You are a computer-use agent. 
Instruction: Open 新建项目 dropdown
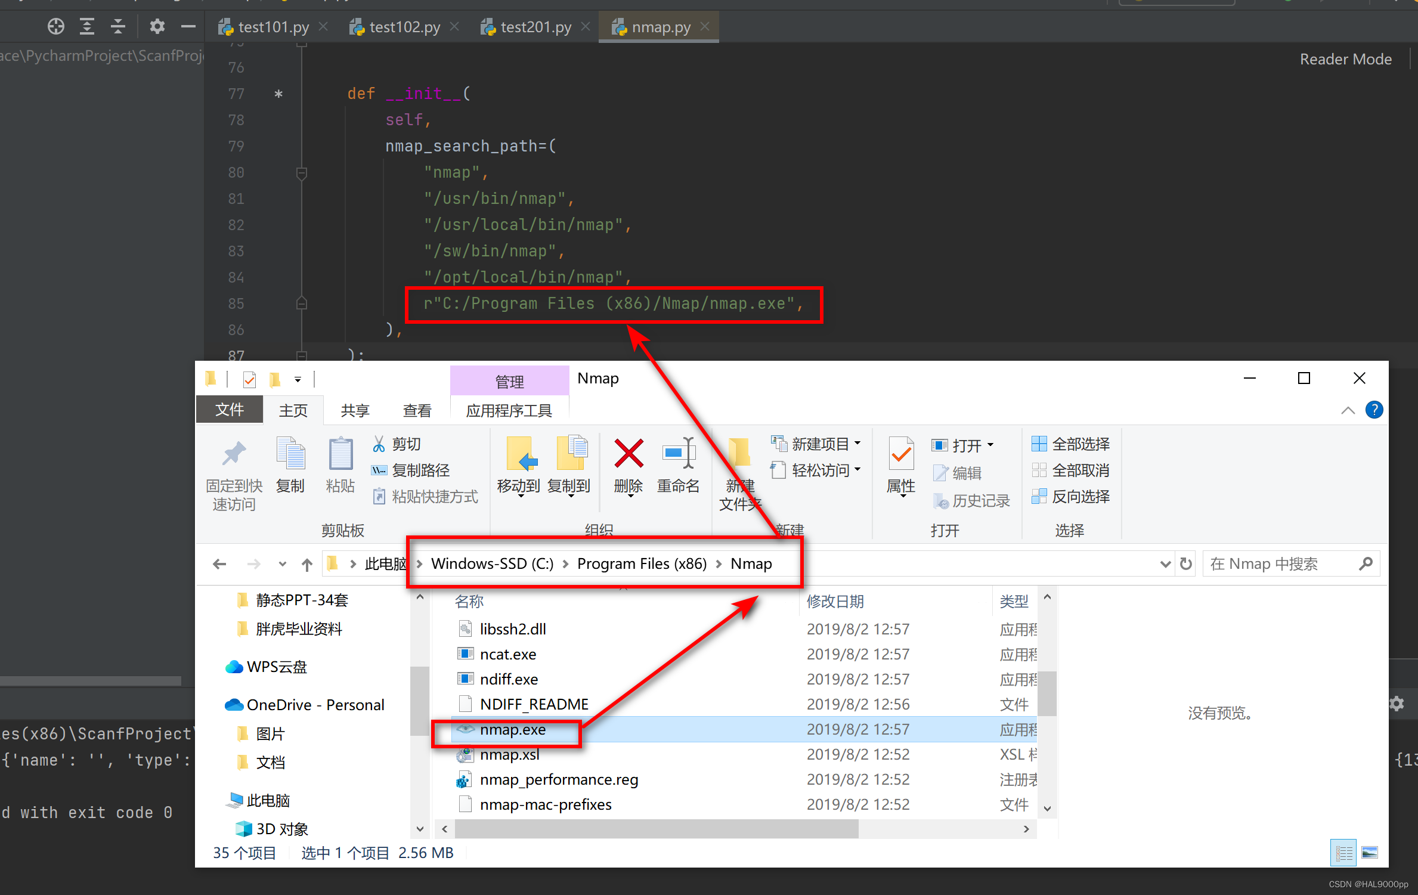click(816, 444)
